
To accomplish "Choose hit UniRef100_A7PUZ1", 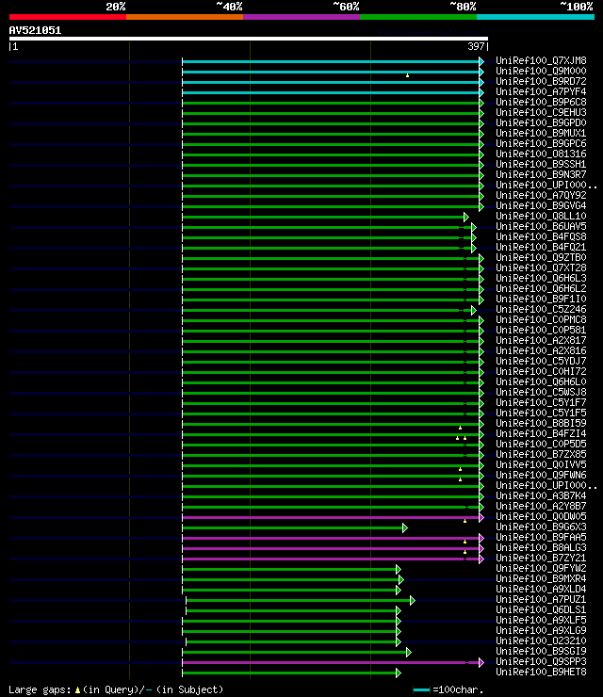I will tap(541, 599).
